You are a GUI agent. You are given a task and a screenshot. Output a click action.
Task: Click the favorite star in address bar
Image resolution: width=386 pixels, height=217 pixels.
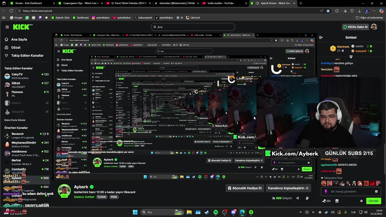coord(328,11)
